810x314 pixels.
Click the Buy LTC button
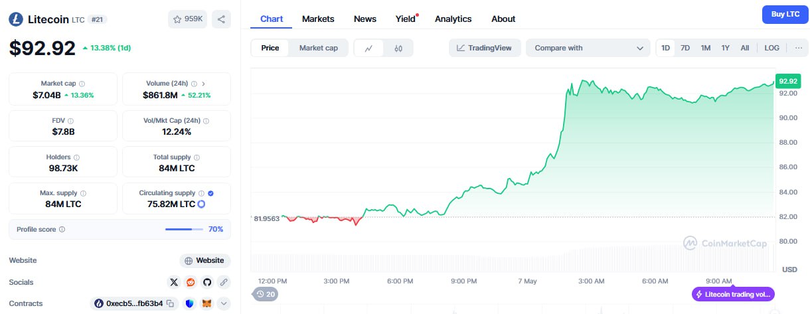pos(785,14)
